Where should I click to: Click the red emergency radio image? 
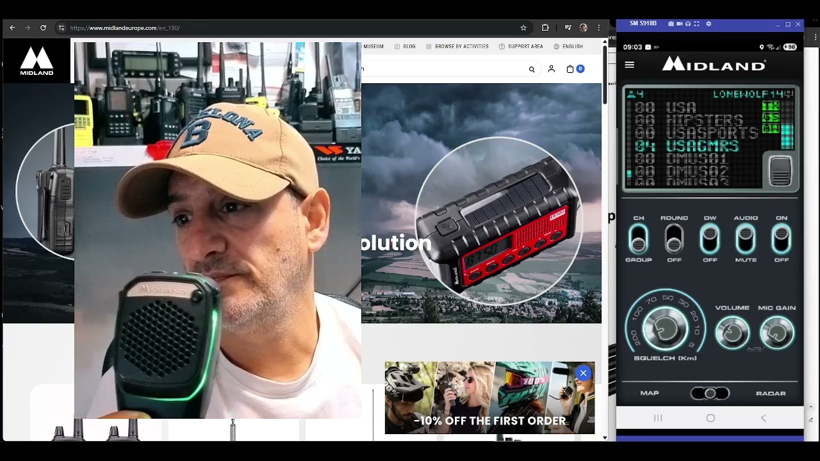click(x=498, y=221)
